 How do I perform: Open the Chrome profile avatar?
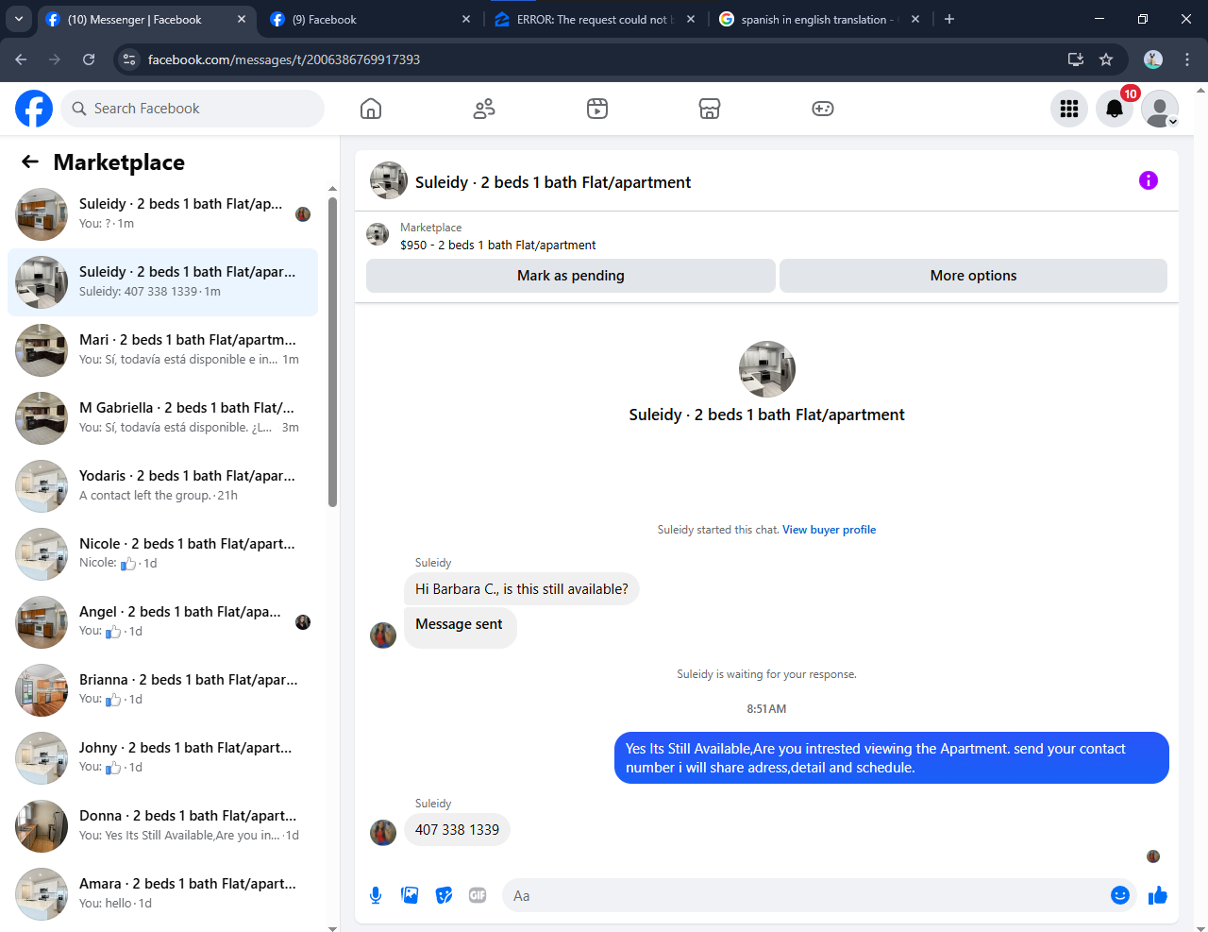tap(1153, 59)
